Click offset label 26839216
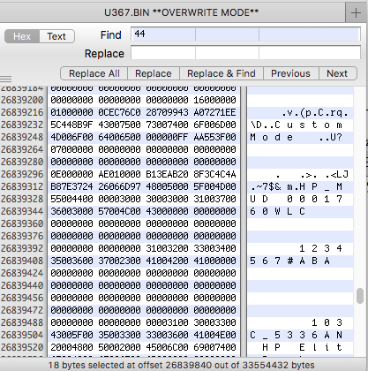The height and width of the screenshot is (371, 368). tap(22, 112)
